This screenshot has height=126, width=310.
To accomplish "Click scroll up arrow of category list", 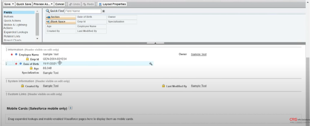I will 37,12.
